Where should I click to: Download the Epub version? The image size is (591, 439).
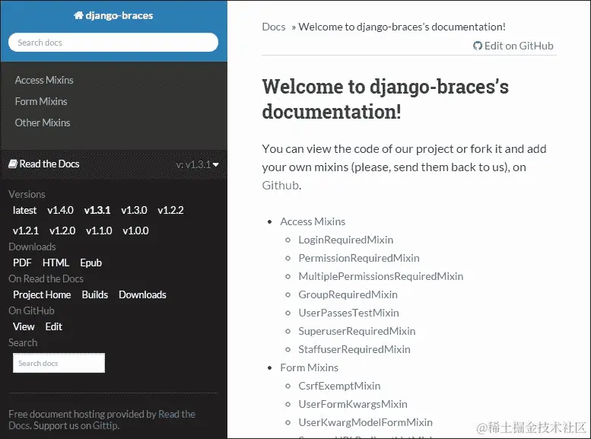pyautogui.click(x=91, y=263)
